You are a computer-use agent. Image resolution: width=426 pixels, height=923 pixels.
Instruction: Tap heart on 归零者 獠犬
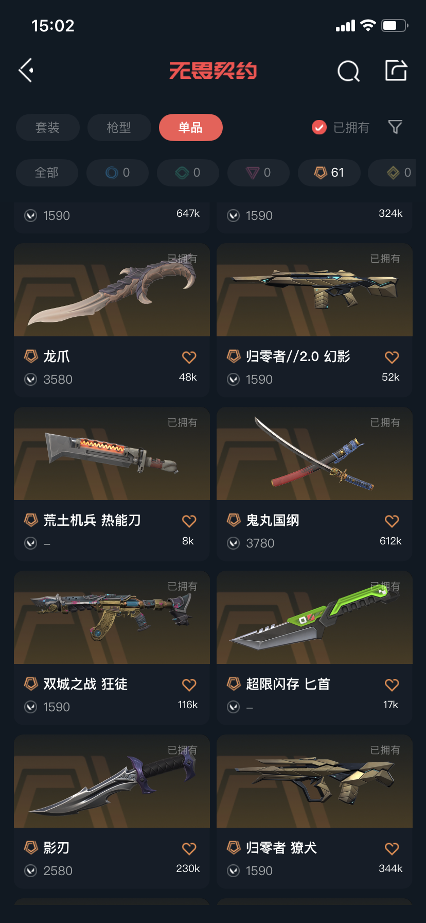[392, 848]
